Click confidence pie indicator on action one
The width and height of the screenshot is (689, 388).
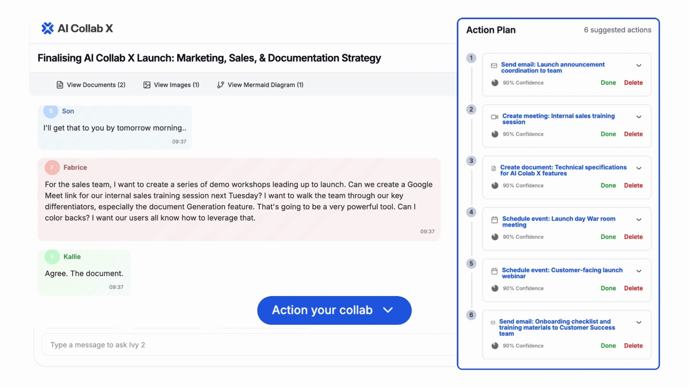pyautogui.click(x=495, y=83)
